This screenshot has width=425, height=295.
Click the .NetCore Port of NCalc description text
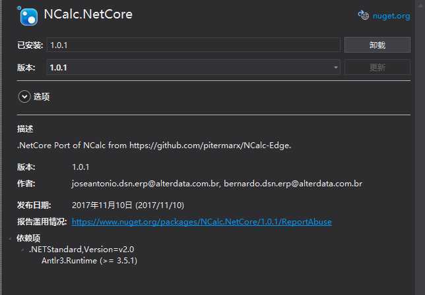coord(154,146)
